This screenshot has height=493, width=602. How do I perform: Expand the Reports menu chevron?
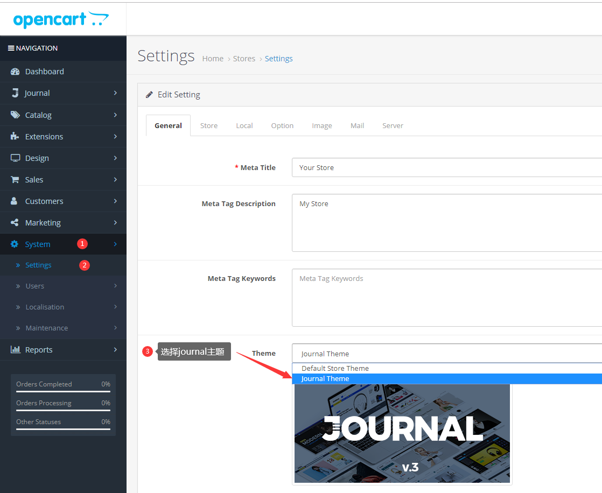tap(115, 349)
